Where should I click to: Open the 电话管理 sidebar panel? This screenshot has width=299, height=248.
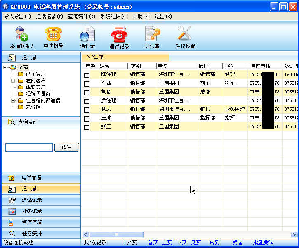[41, 178]
